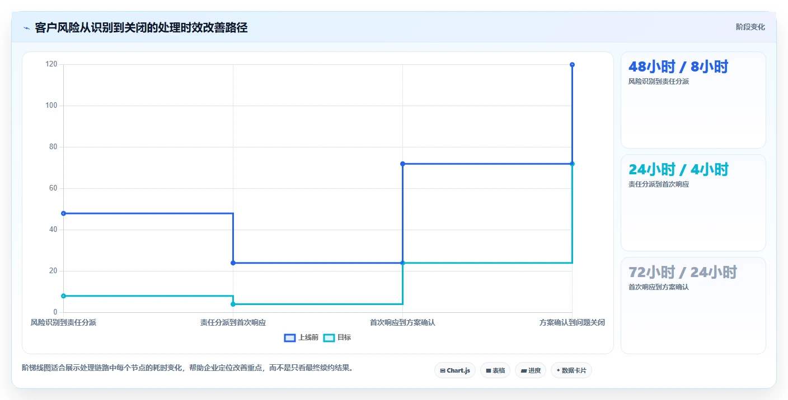The image size is (788, 400).
Task: Click the 目标 data point at 4
Action: point(233,304)
